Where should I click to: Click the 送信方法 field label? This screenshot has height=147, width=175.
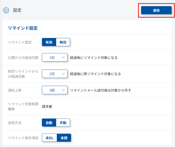pos(15,123)
